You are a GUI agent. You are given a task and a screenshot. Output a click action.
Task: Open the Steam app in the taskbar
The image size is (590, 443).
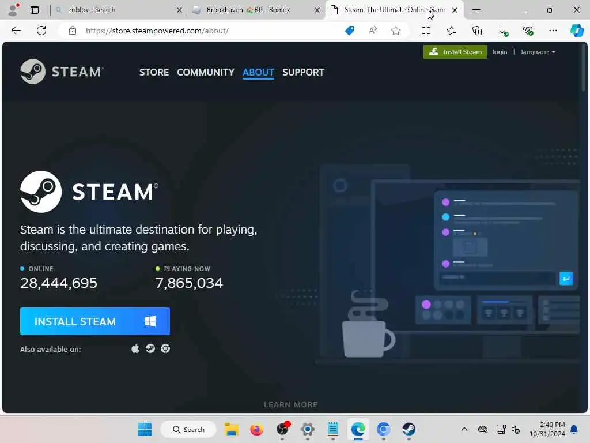coord(409,429)
